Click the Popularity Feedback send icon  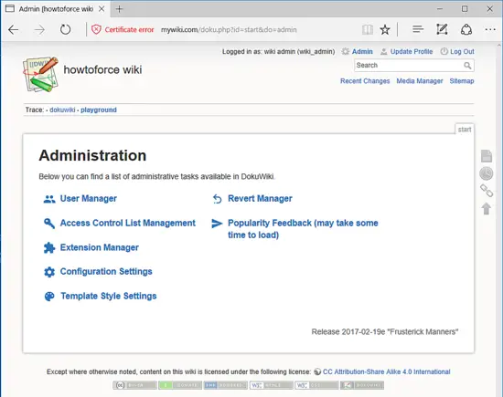(217, 224)
